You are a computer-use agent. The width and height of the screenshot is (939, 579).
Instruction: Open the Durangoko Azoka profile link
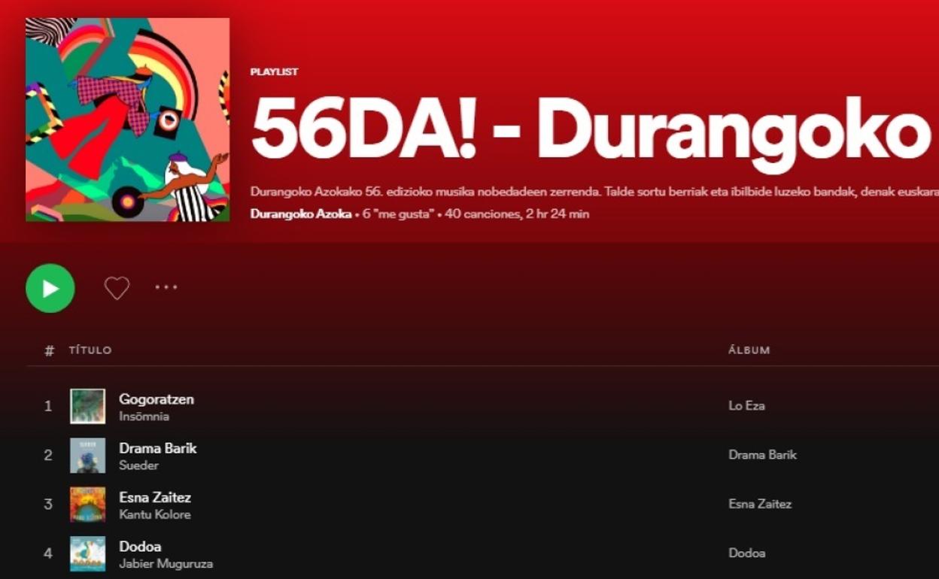coord(300,214)
